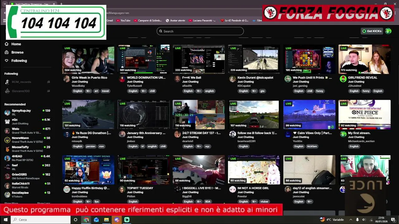The width and height of the screenshot is (399, 224).
Task: Open the green Kick app taskbar icon
Action: click(x=127, y=220)
